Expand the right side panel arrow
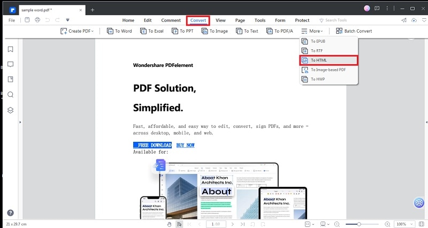 (426, 122)
